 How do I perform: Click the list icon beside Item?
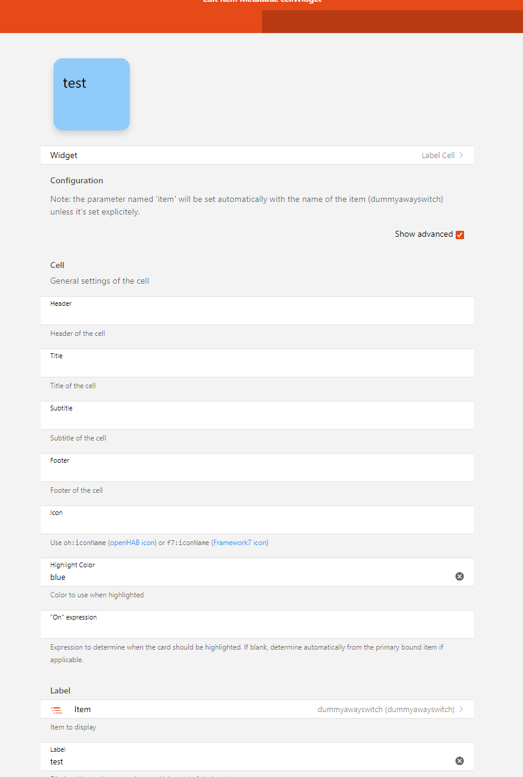(x=57, y=710)
